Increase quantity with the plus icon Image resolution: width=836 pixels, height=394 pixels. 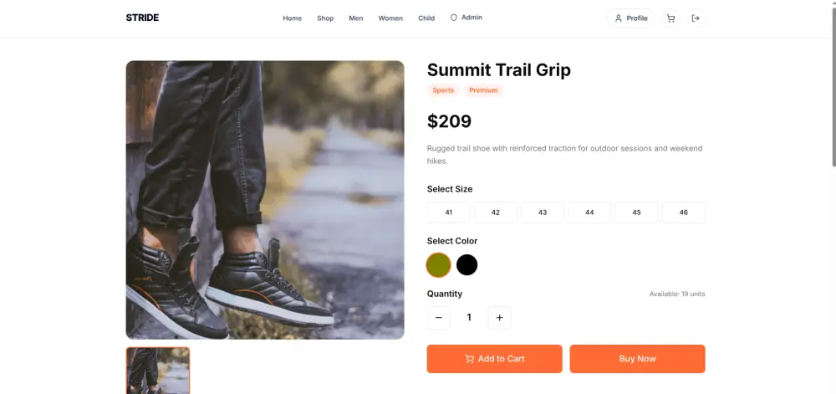500,318
